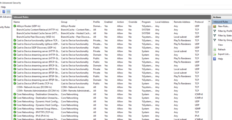Click Inbound Rules title of center pane
Screen dimensions: 232x120
click(21, 17)
